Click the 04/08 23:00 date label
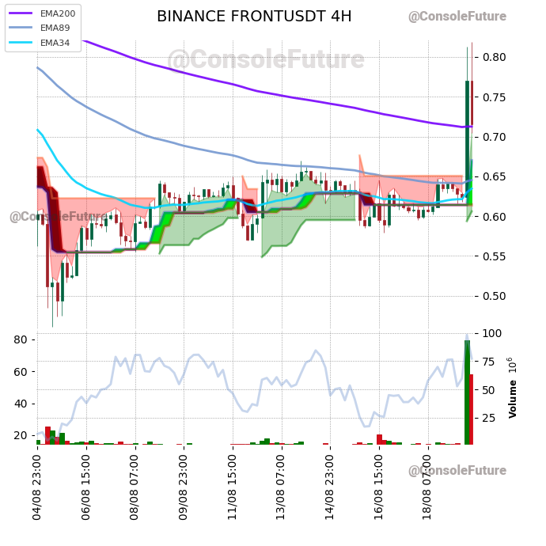This screenshot has width=546, height=546. [x=36, y=487]
